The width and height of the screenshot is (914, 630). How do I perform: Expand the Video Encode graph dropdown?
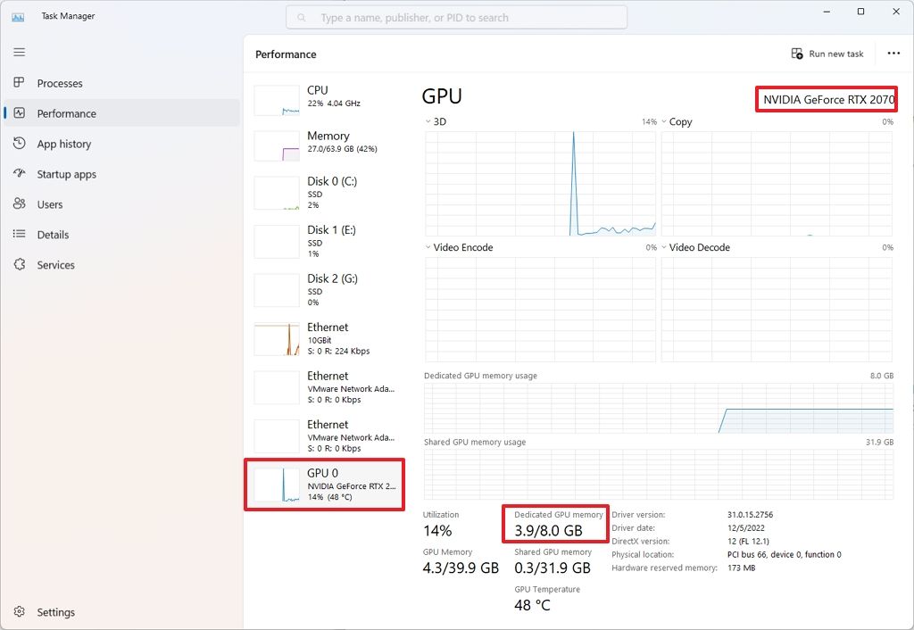coord(427,247)
